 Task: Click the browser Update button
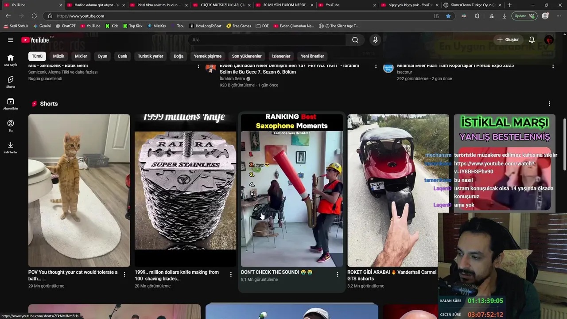524,16
